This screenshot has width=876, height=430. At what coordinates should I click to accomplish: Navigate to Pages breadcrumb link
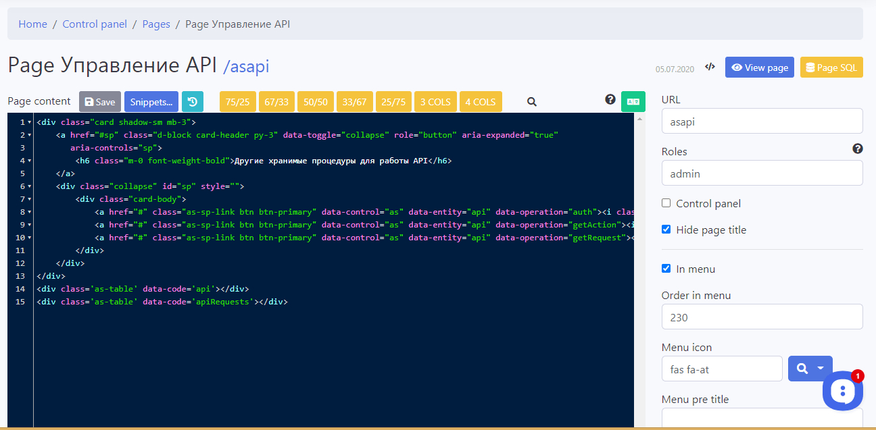point(156,24)
